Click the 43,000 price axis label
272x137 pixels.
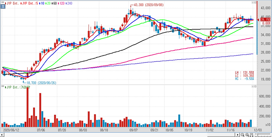coord(265,8)
